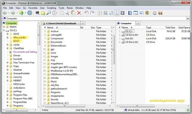Open the Favorites menu
Screen dimensions: 192x114
(x=33, y=8)
